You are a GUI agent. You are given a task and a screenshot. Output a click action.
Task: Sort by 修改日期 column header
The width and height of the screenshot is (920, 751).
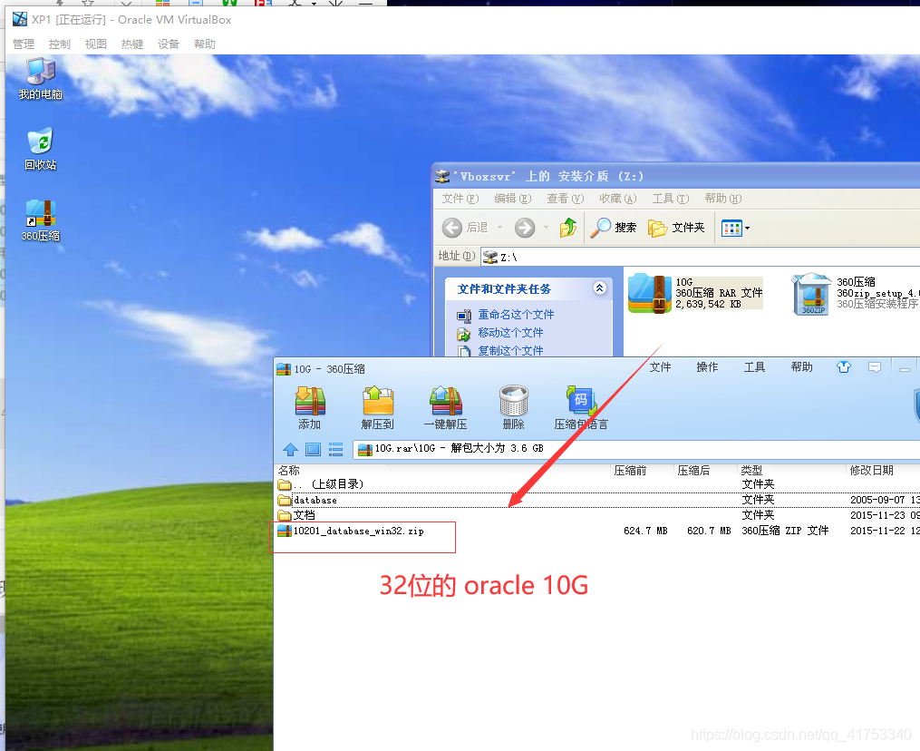click(x=883, y=471)
